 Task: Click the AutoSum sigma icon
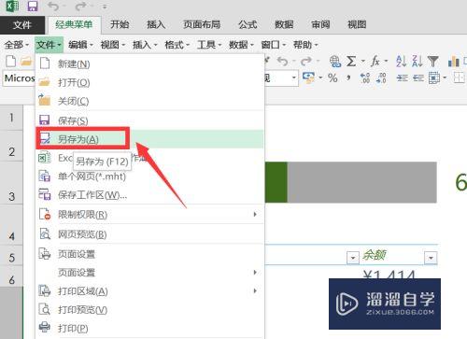(351, 62)
